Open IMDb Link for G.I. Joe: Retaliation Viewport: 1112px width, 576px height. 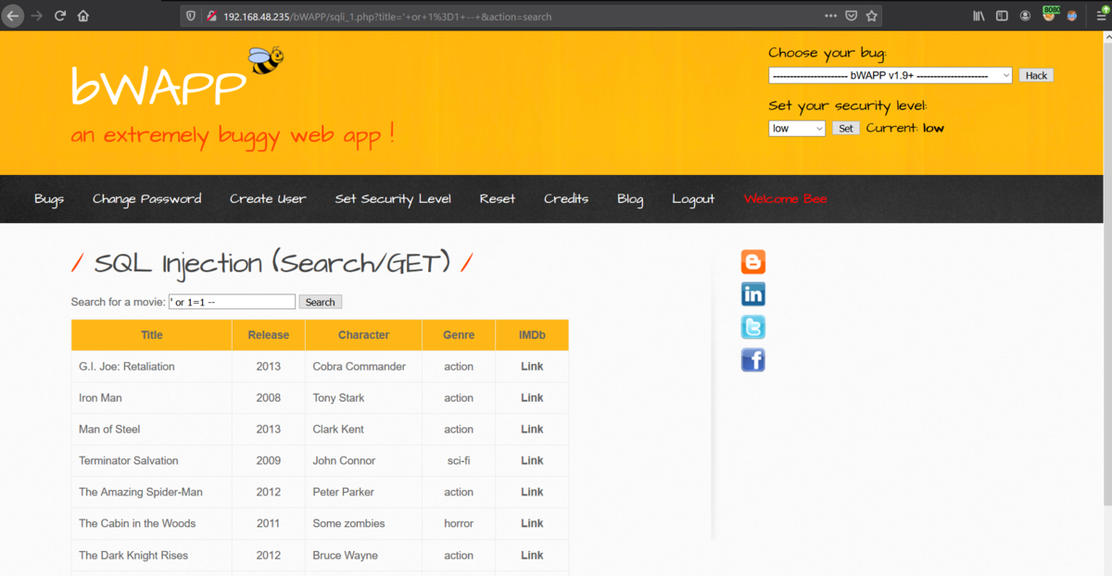click(532, 367)
